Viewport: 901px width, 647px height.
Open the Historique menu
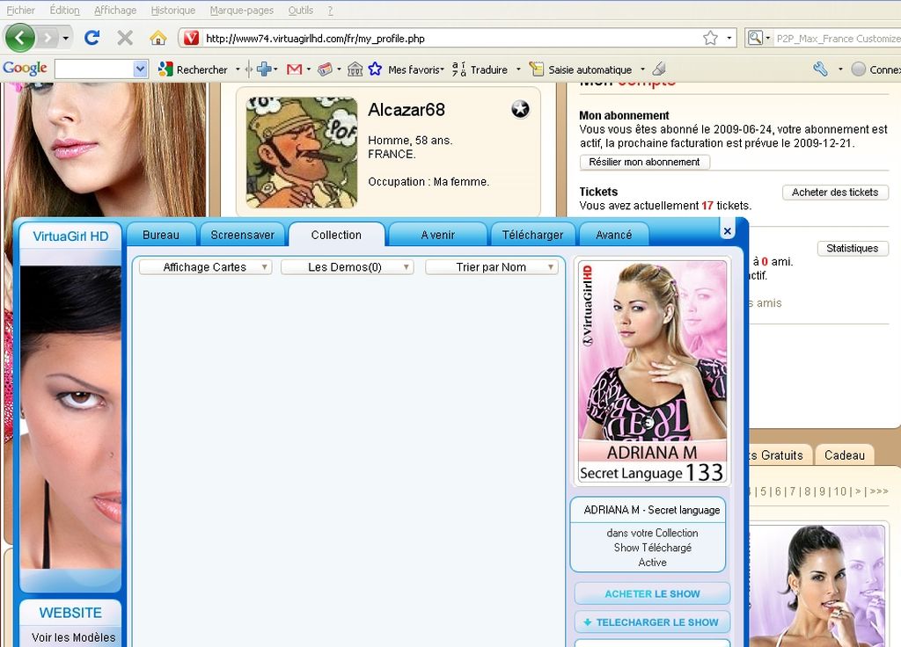(x=173, y=10)
